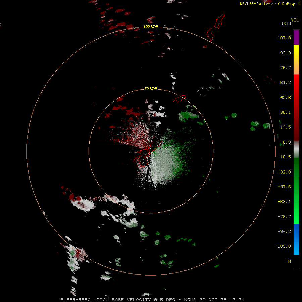Click the red Guam island outline at radar center

149,151
